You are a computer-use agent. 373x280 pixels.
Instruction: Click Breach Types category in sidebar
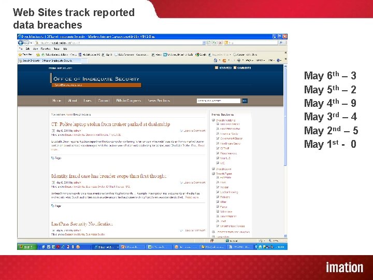224,174
